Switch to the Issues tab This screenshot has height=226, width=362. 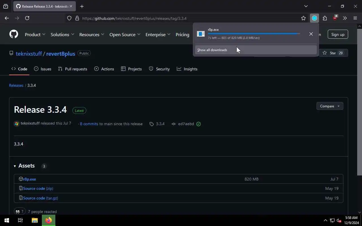coord(42,69)
